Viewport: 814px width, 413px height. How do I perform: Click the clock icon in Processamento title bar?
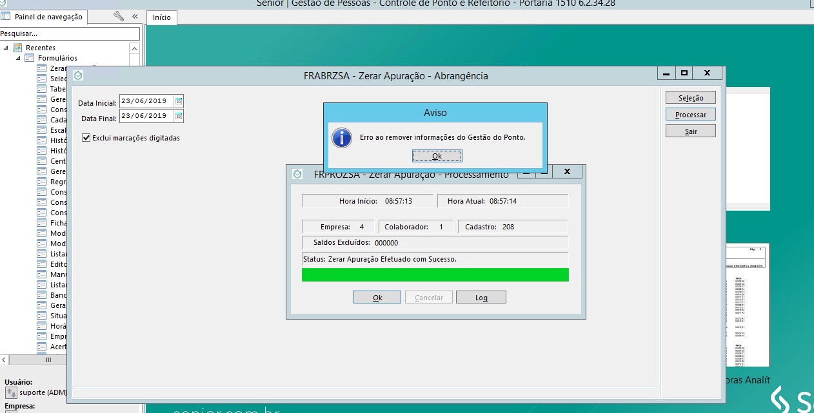point(297,174)
